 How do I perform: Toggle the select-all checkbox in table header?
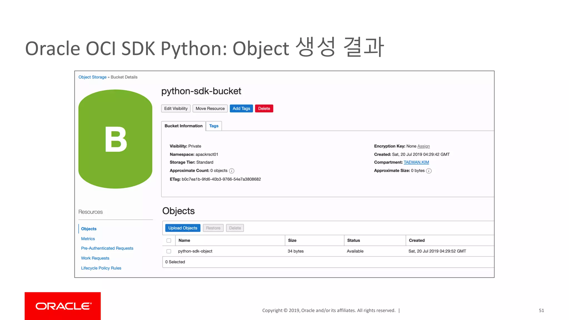169,241
